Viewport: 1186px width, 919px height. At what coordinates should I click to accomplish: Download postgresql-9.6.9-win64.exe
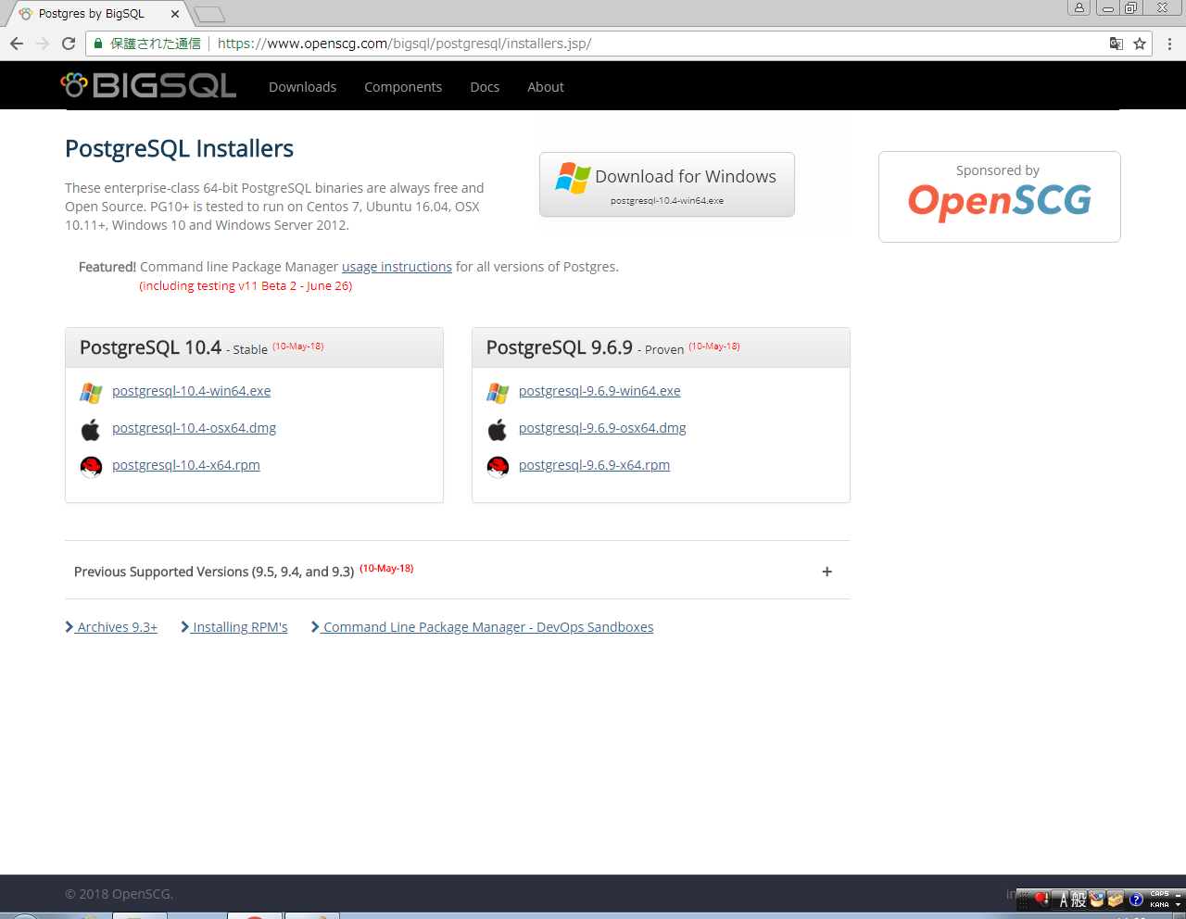(x=599, y=391)
